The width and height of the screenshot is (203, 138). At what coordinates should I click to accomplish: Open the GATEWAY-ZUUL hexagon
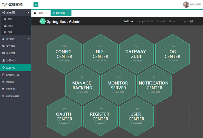136,54
